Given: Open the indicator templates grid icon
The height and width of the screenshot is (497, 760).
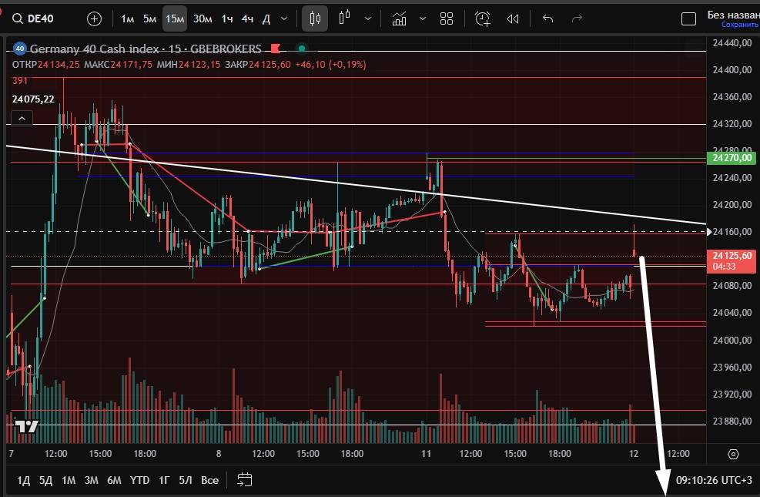Looking at the screenshot, I should [446, 18].
